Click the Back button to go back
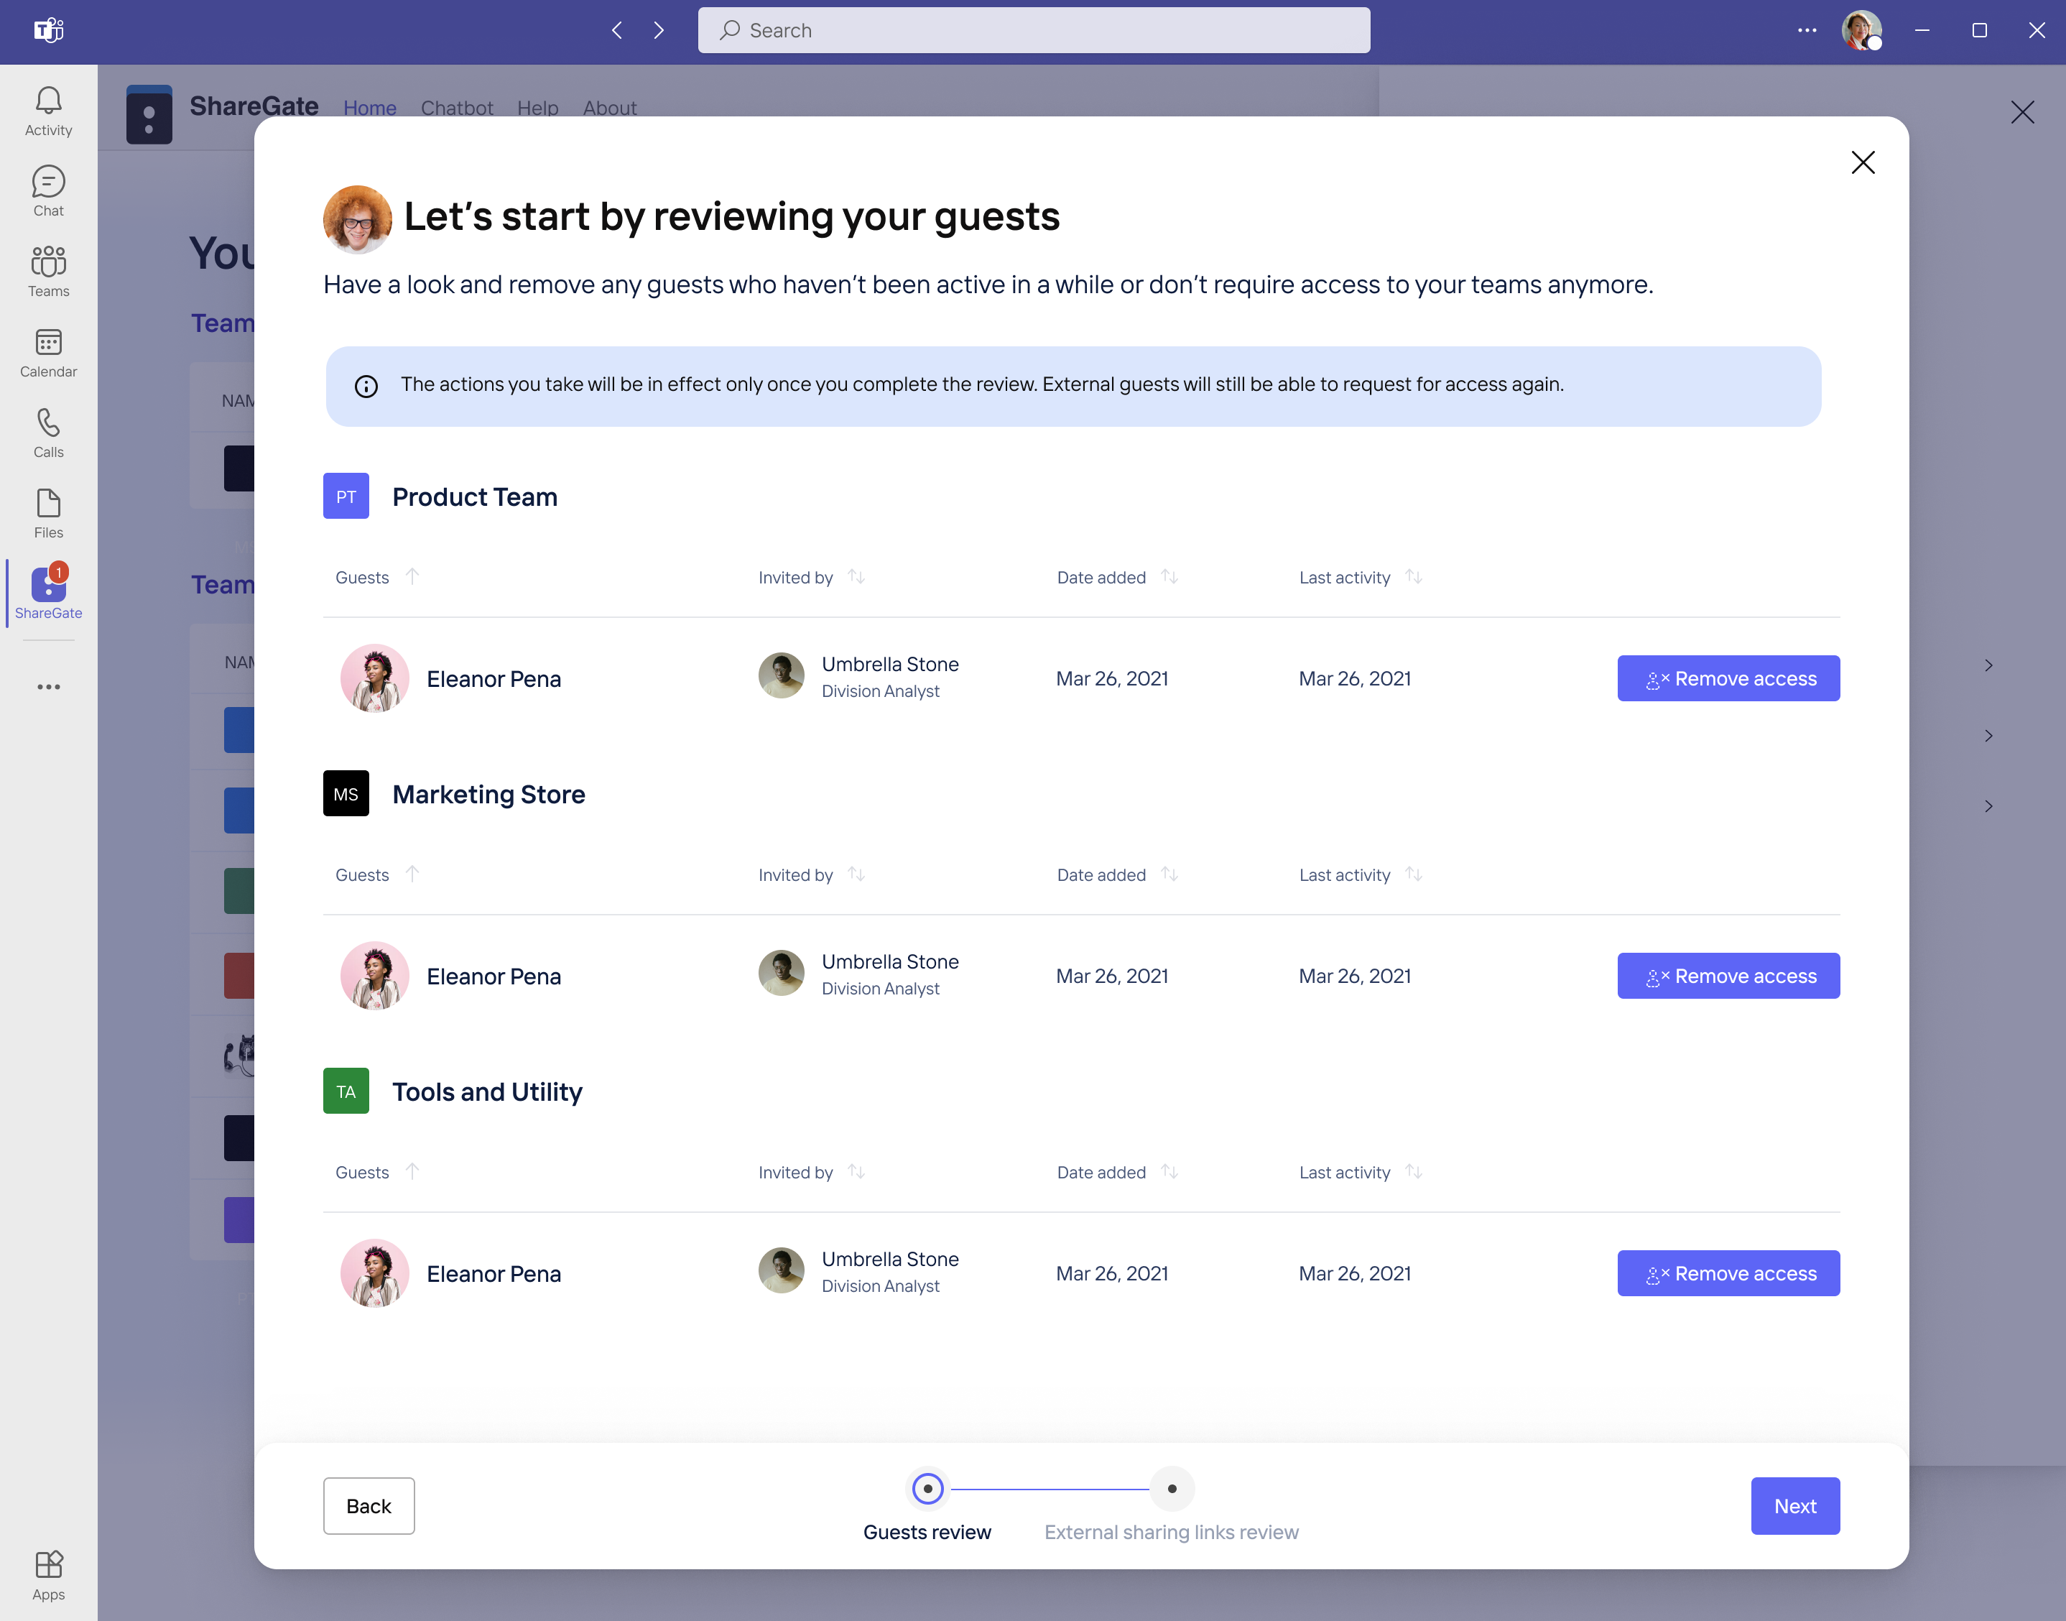Screen dimensions: 2066x1621 [x=369, y=1505]
